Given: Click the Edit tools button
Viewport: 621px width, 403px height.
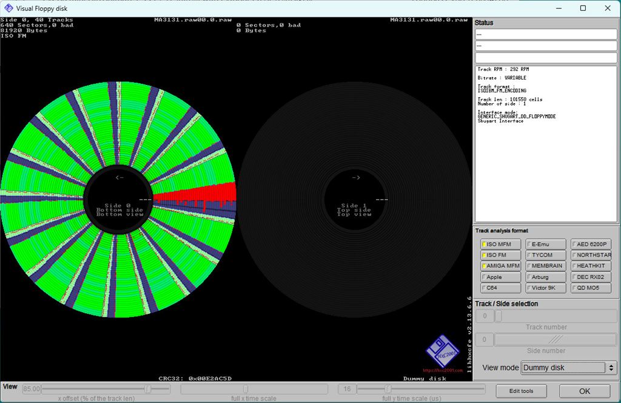Looking at the screenshot, I should tap(521, 391).
